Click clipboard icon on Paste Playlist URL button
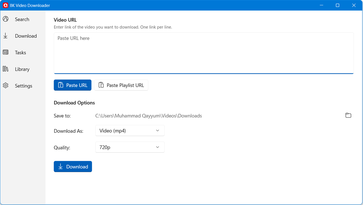This screenshot has height=205, width=363. (x=101, y=85)
